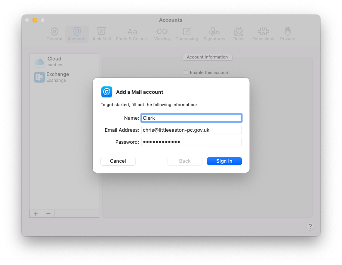342x265 pixels.
Task: Cancel adding the mail account
Action: tap(118, 161)
